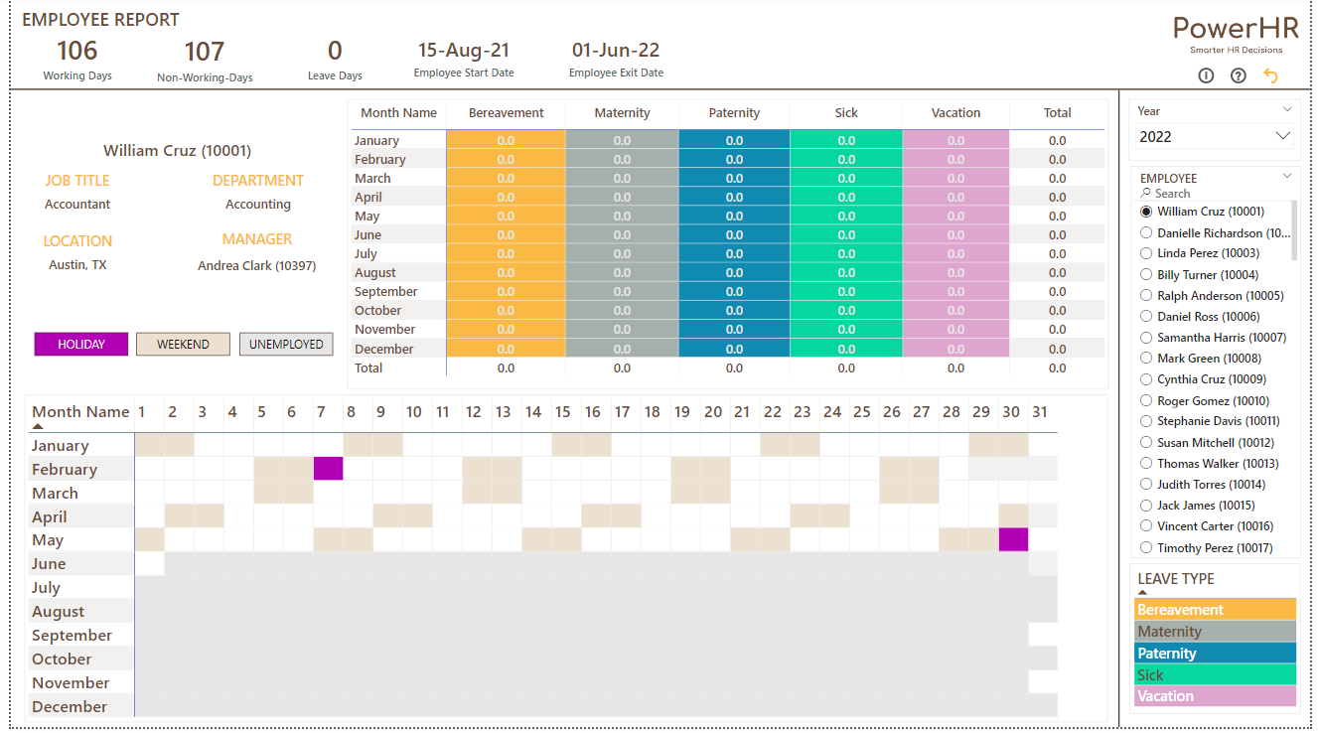The width and height of the screenshot is (1318, 733).
Task: Open the help question mark icon
Action: (1238, 75)
